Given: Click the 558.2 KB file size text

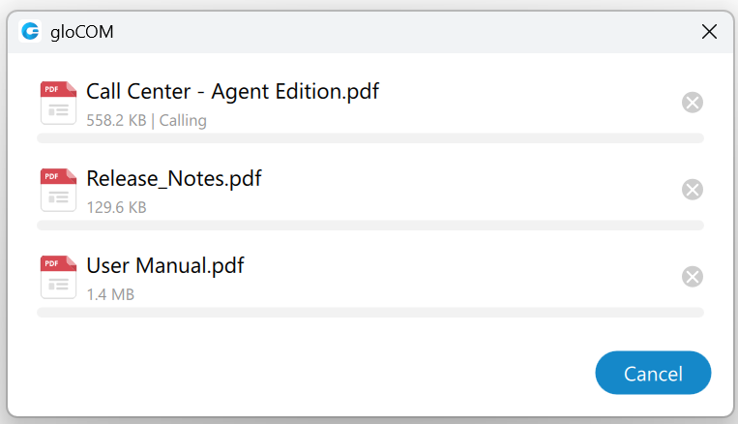Looking at the screenshot, I should pos(116,121).
